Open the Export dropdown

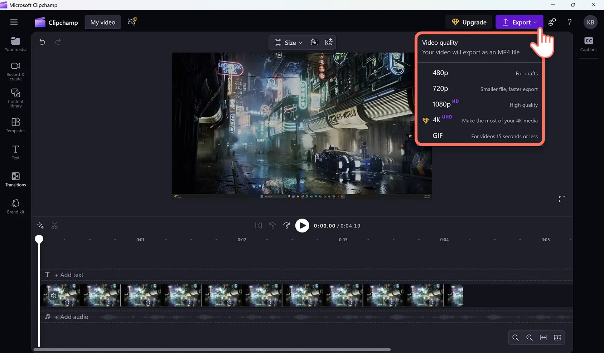tap(520, 22)
